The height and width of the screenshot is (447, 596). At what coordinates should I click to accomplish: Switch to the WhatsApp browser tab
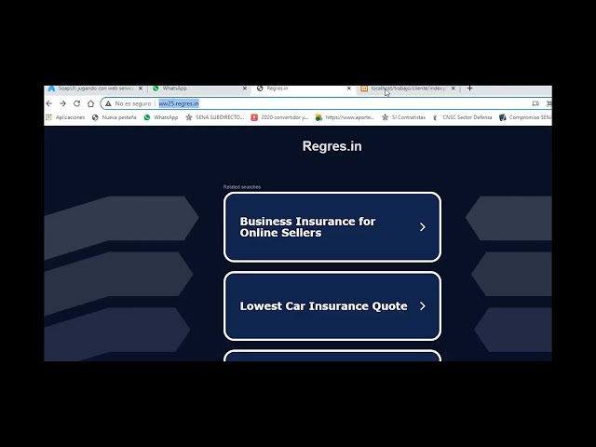coord(197,88)
